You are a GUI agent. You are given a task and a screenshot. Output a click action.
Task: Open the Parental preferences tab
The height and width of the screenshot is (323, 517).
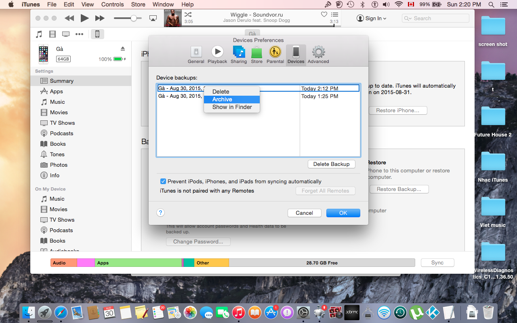275,55
